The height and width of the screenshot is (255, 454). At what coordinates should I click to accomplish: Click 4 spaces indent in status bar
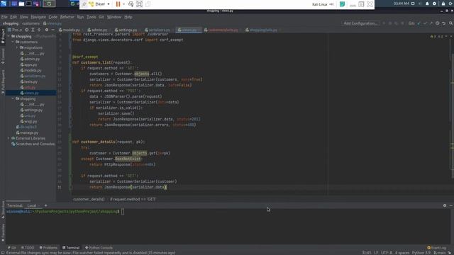pyautogui.click(x=402, y=253)
